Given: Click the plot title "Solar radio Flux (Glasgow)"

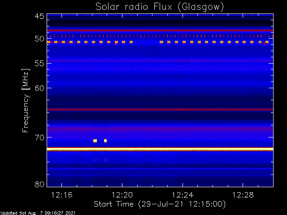Looking at the screenshot, I should [x=160, y=7].
